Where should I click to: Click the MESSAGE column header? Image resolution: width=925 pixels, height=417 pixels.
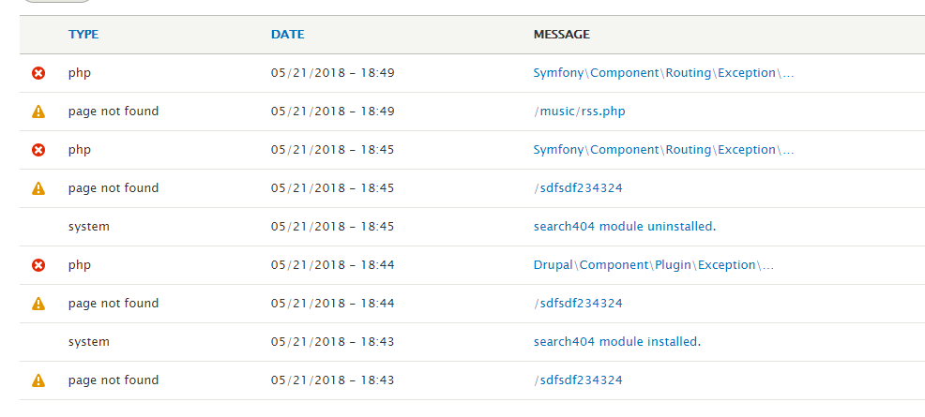click(561, 35)
